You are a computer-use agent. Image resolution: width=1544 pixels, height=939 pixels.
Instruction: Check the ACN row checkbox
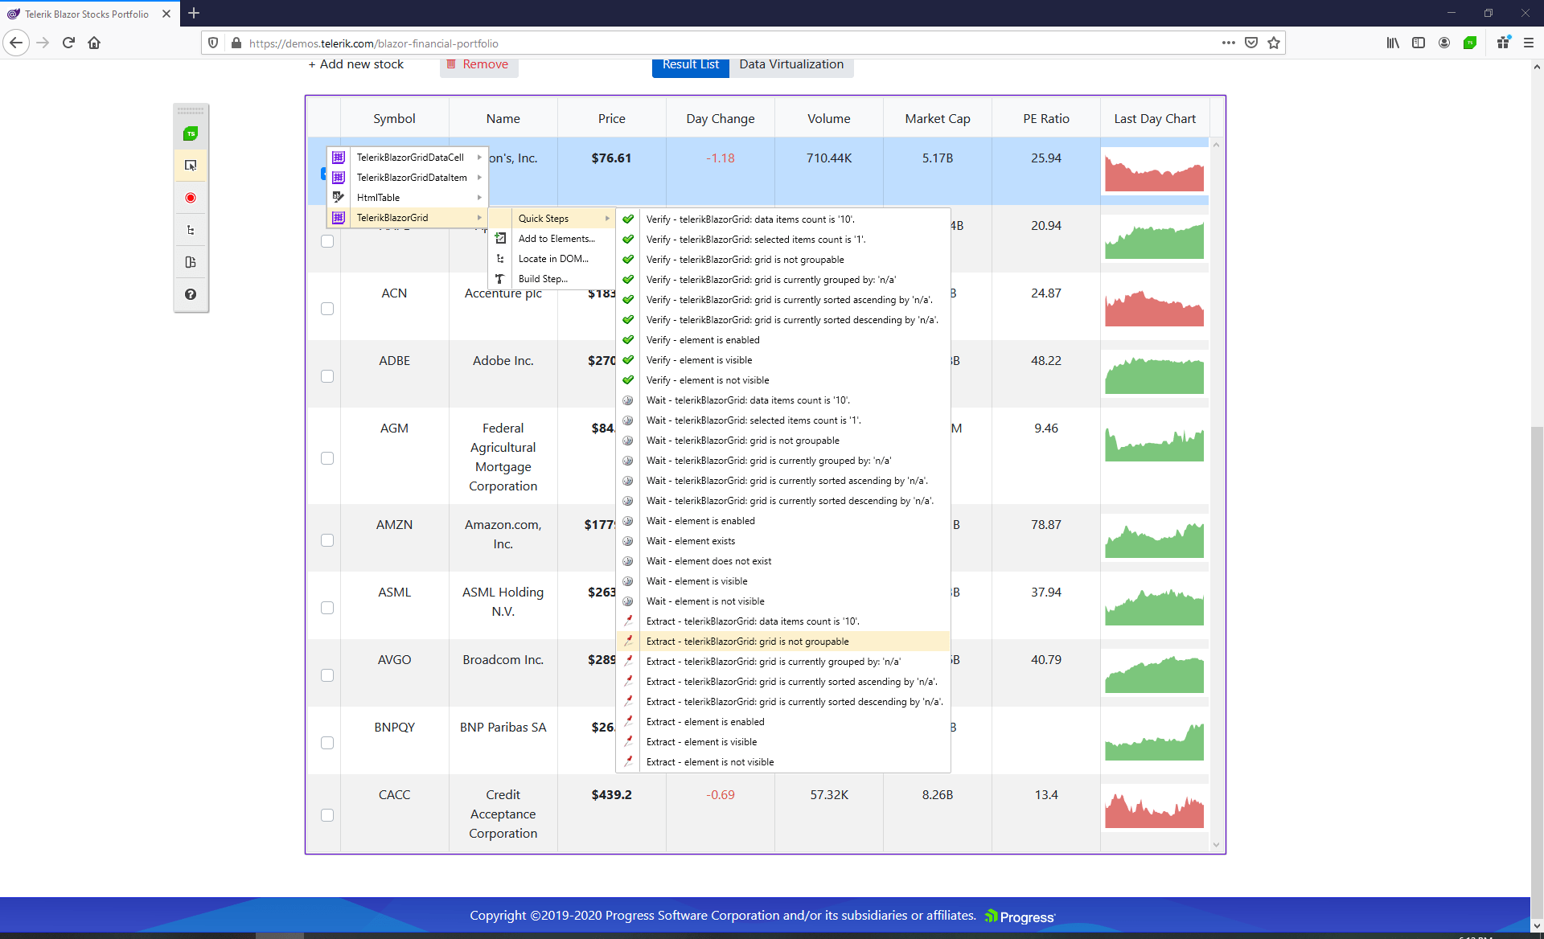pyautogui.click(x=327, y=309)
